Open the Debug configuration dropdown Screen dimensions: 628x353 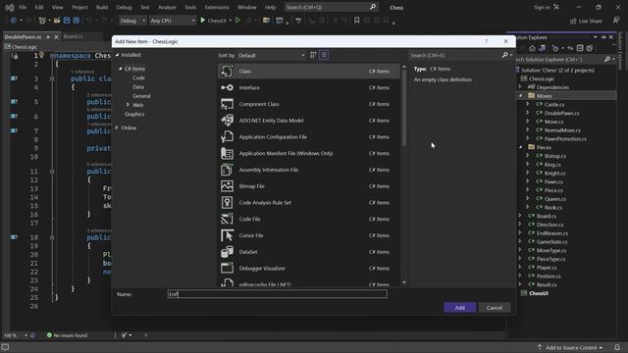132,21
